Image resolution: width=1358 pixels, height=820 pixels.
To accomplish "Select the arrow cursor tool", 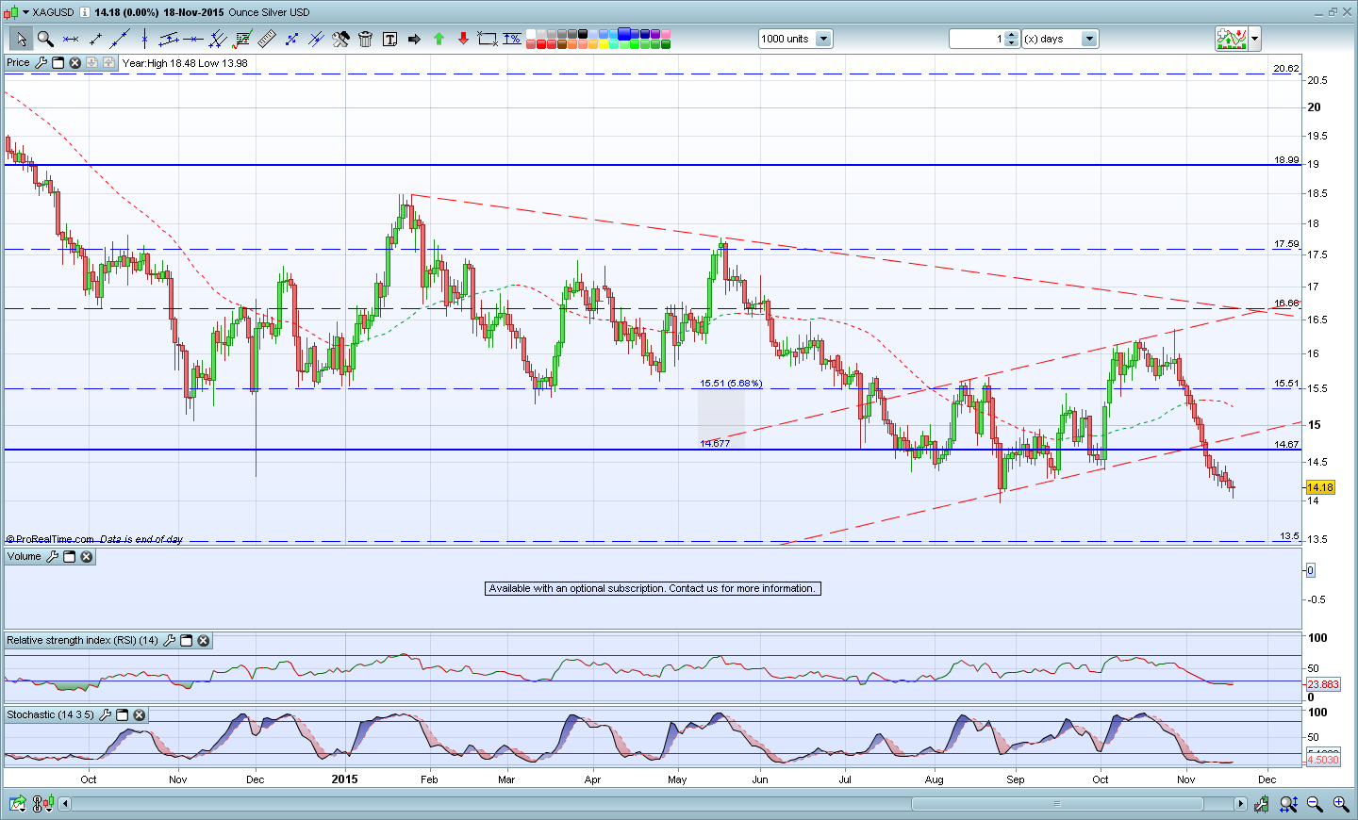I will [x=21, y=39].
